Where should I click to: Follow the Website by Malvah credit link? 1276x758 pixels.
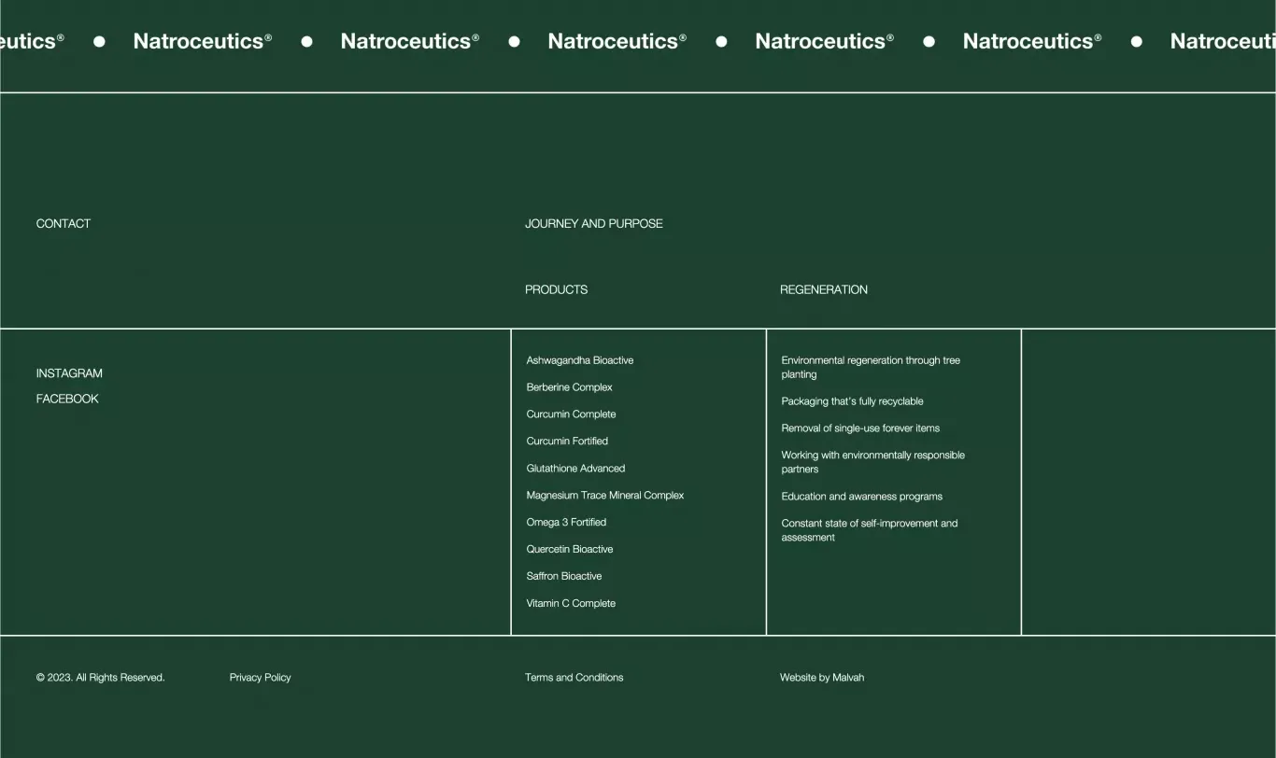pos(822,678)
